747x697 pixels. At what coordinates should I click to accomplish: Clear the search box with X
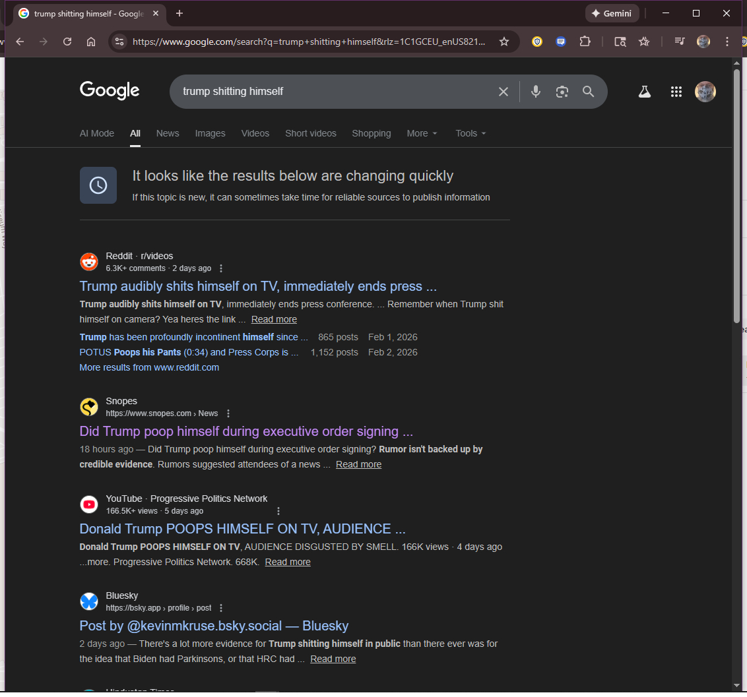[503, 92]
